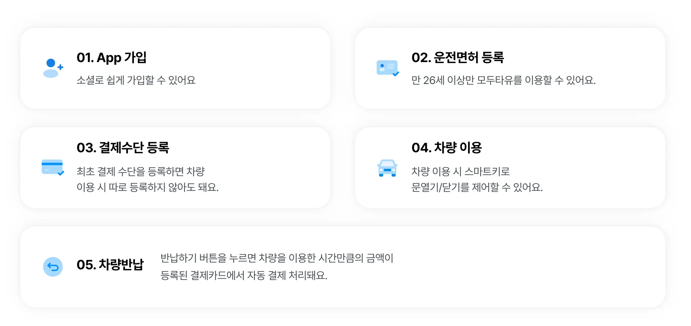Viewport: 691px width, 326px height.
Task: Select the 04. 차량 이용 heading
Action: (x=447, y=147)
